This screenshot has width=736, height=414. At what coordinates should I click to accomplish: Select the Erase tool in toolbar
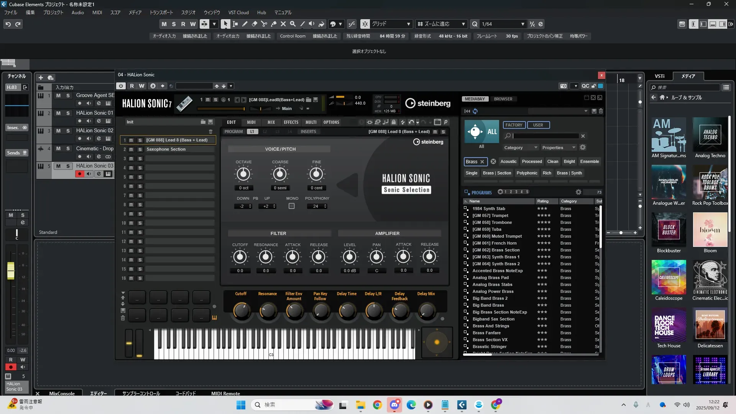pos(254,24)
